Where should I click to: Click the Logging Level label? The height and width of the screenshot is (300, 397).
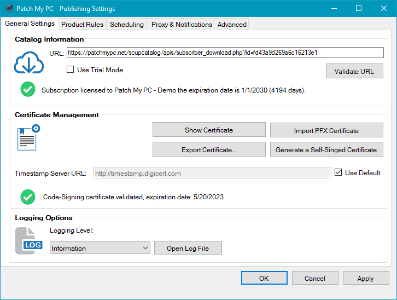click(72, 230)
